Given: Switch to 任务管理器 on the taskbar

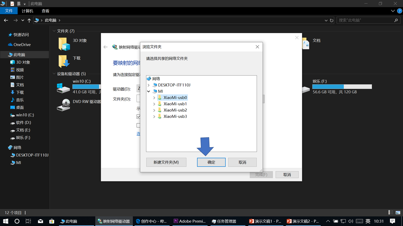Looking at the screenshot, I should point(227,221).
